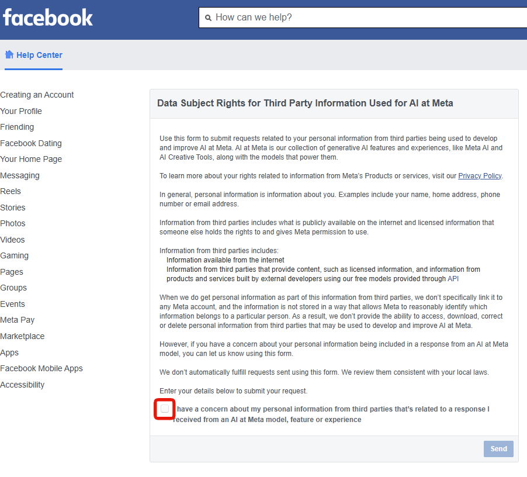Click text 'Enter your details below to submit your request.'
The image size is (527, 477).
tap(233, 391)
